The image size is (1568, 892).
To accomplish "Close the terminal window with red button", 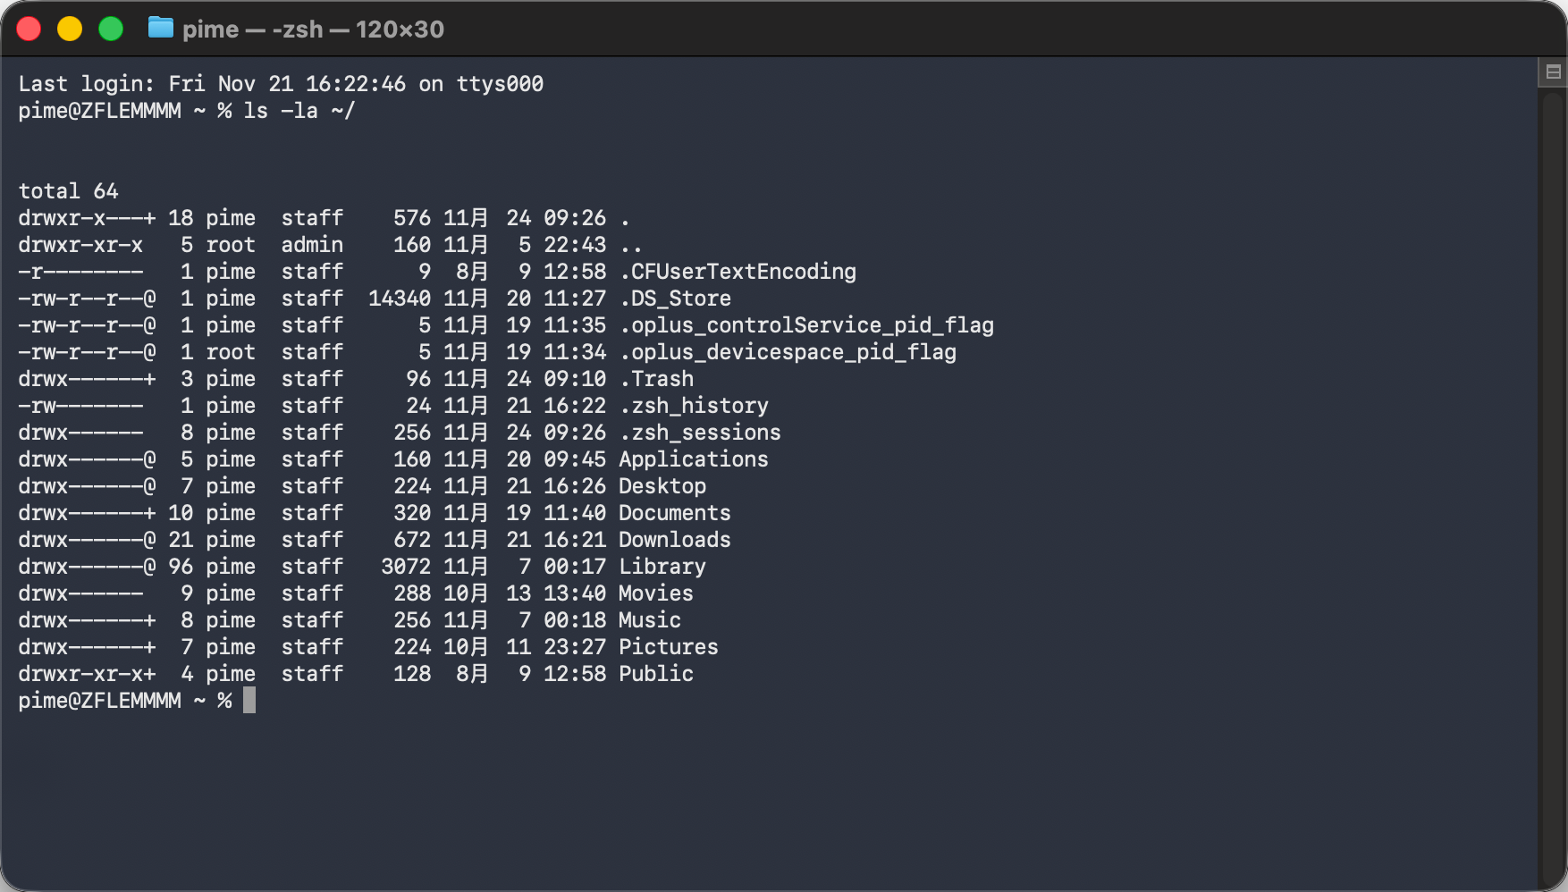I will pos(30,29).
